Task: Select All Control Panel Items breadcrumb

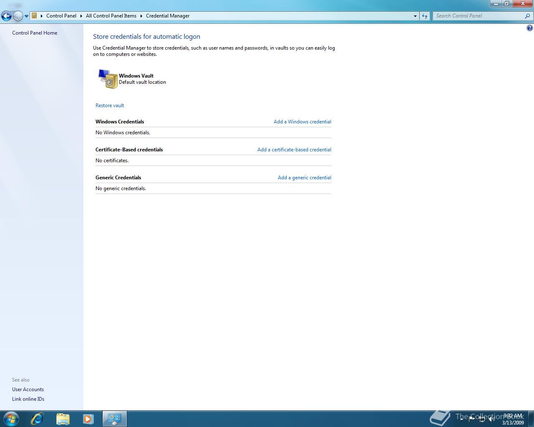Action: point(111,16)
